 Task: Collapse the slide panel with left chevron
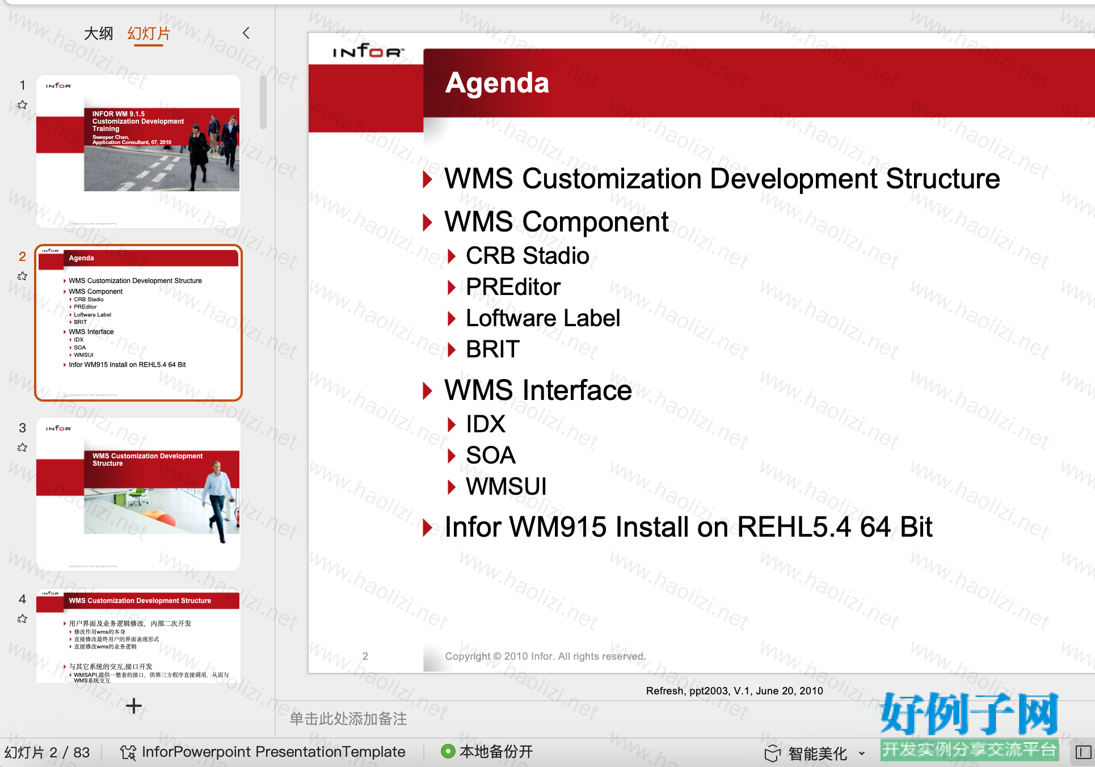[x=246, y=33]
